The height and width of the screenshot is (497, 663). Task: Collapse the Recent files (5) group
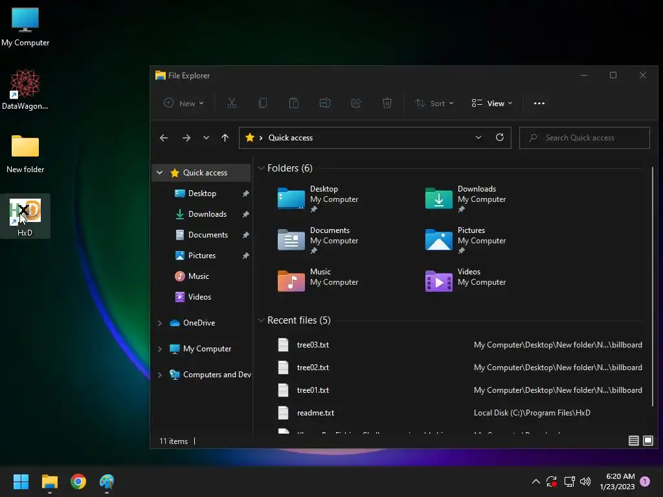coord(261,320)
